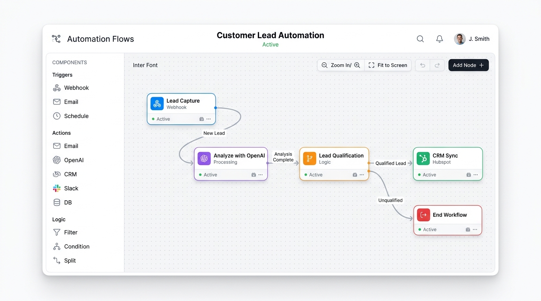The width and height of the screenshot is (541, 301).
Task: Click J. Smith username text
Action: click(x=479, y=39)
